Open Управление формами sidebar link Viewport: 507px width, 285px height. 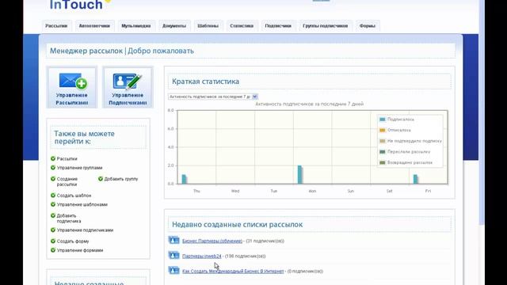coord(80,250)
